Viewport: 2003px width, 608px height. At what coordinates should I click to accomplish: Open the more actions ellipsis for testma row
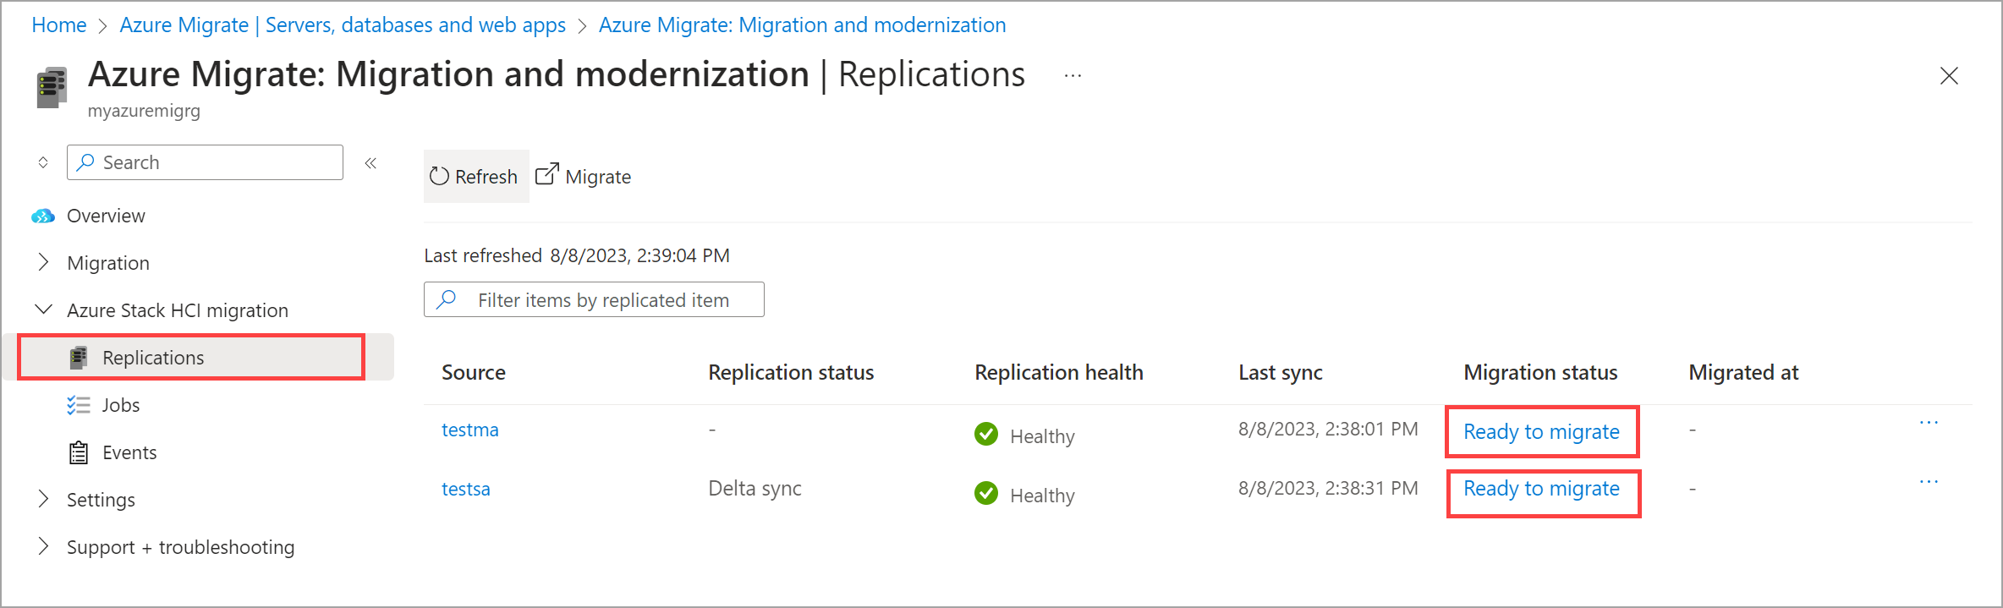1929,423
